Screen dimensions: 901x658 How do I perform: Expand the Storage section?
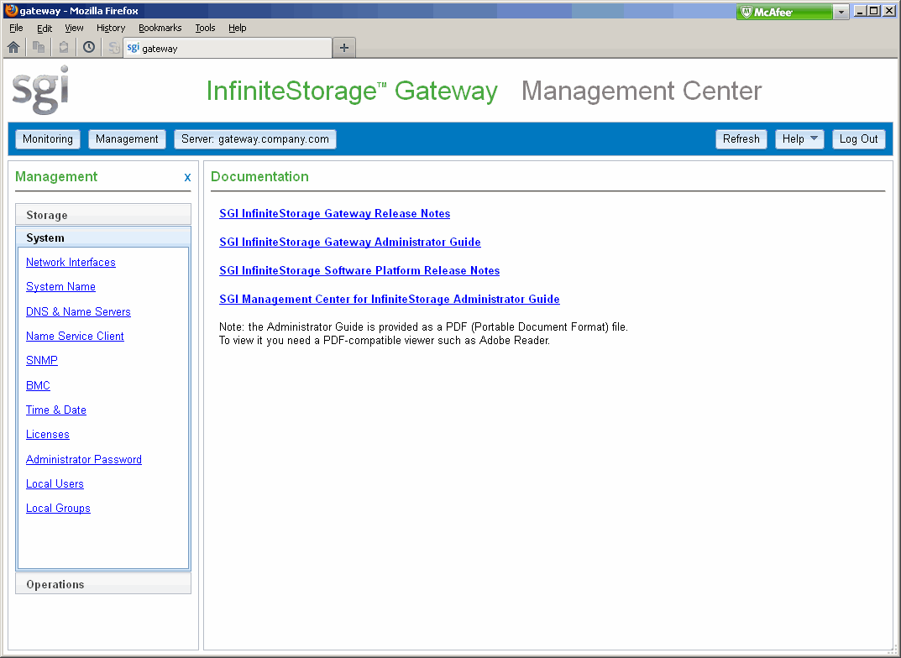click(x=103, y=215)
